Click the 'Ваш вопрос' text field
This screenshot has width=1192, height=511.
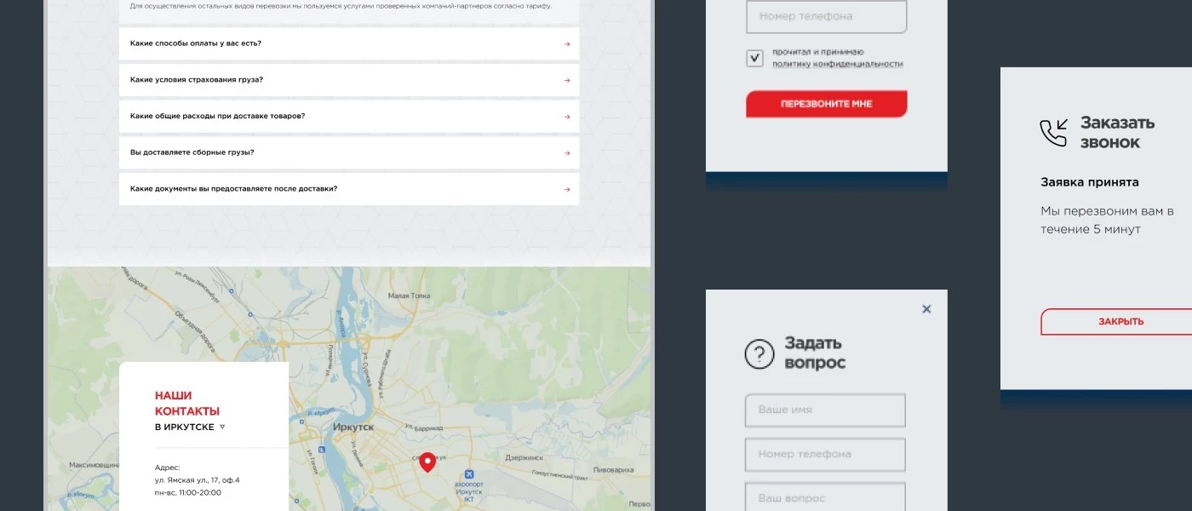click(x=824, y=497)
